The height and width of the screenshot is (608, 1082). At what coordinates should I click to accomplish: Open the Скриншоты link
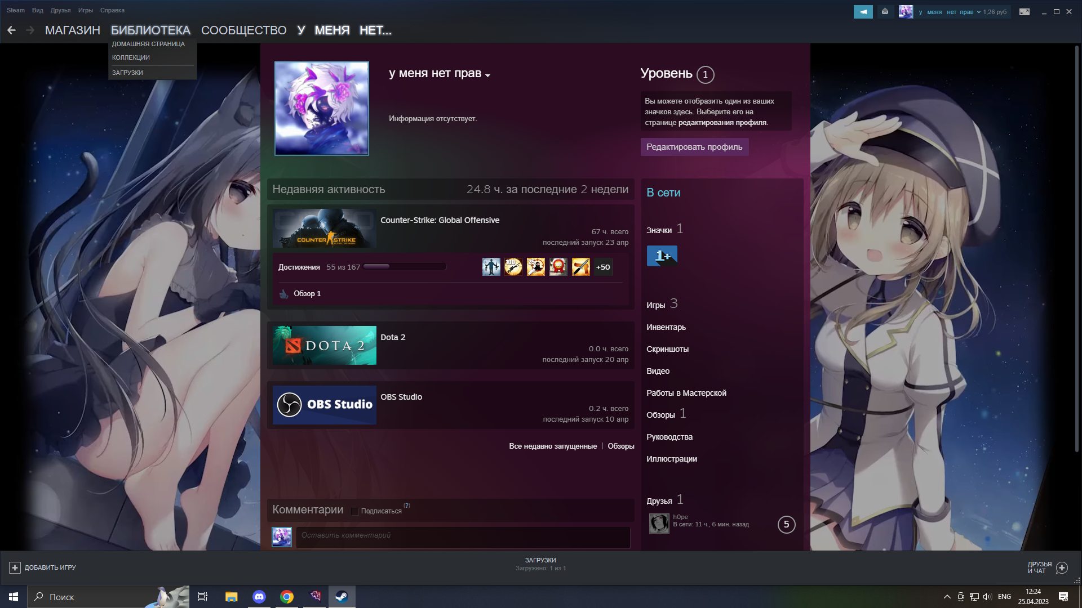[x=667, y=349]
